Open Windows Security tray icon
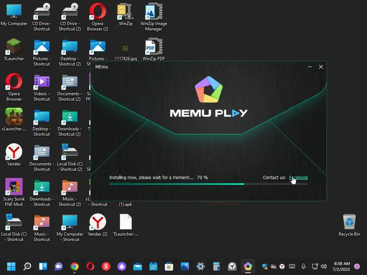 [x=265, y=266]
